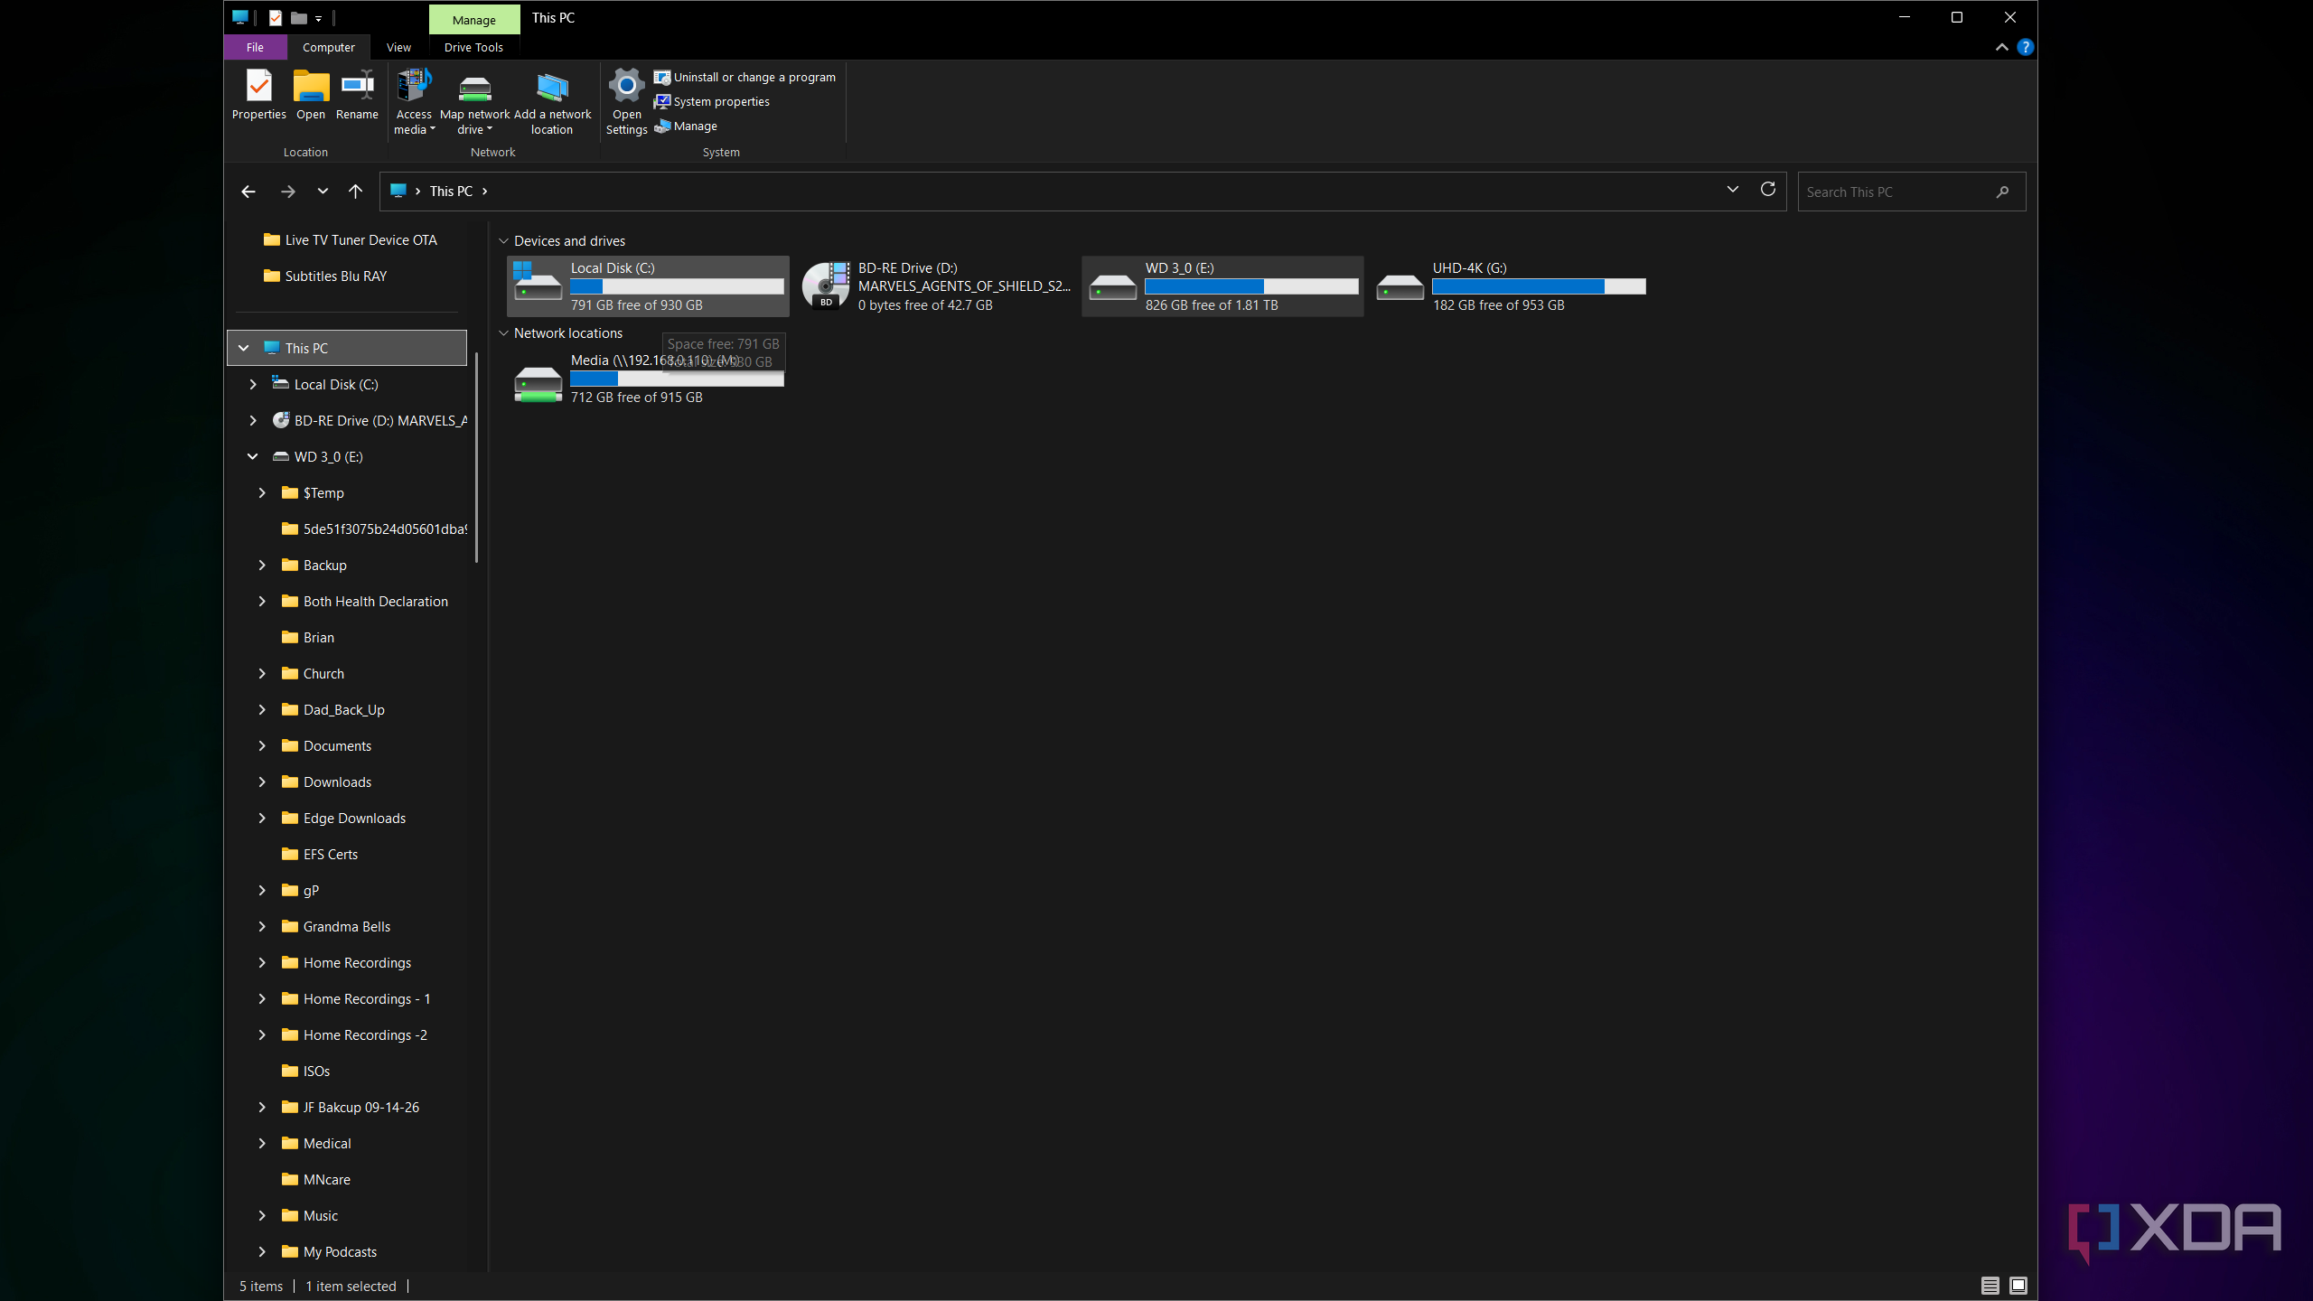The image size is (2313, 1301).
Task: Select the Grandma Bells folder
Action: 335,926
